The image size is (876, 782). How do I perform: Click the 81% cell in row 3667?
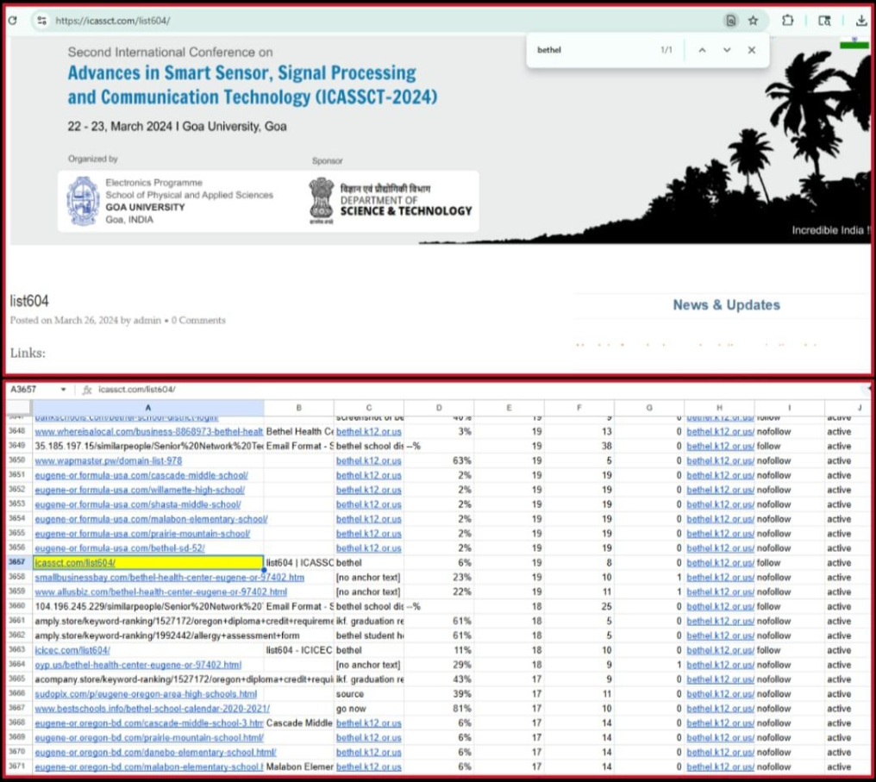point(439,708)
